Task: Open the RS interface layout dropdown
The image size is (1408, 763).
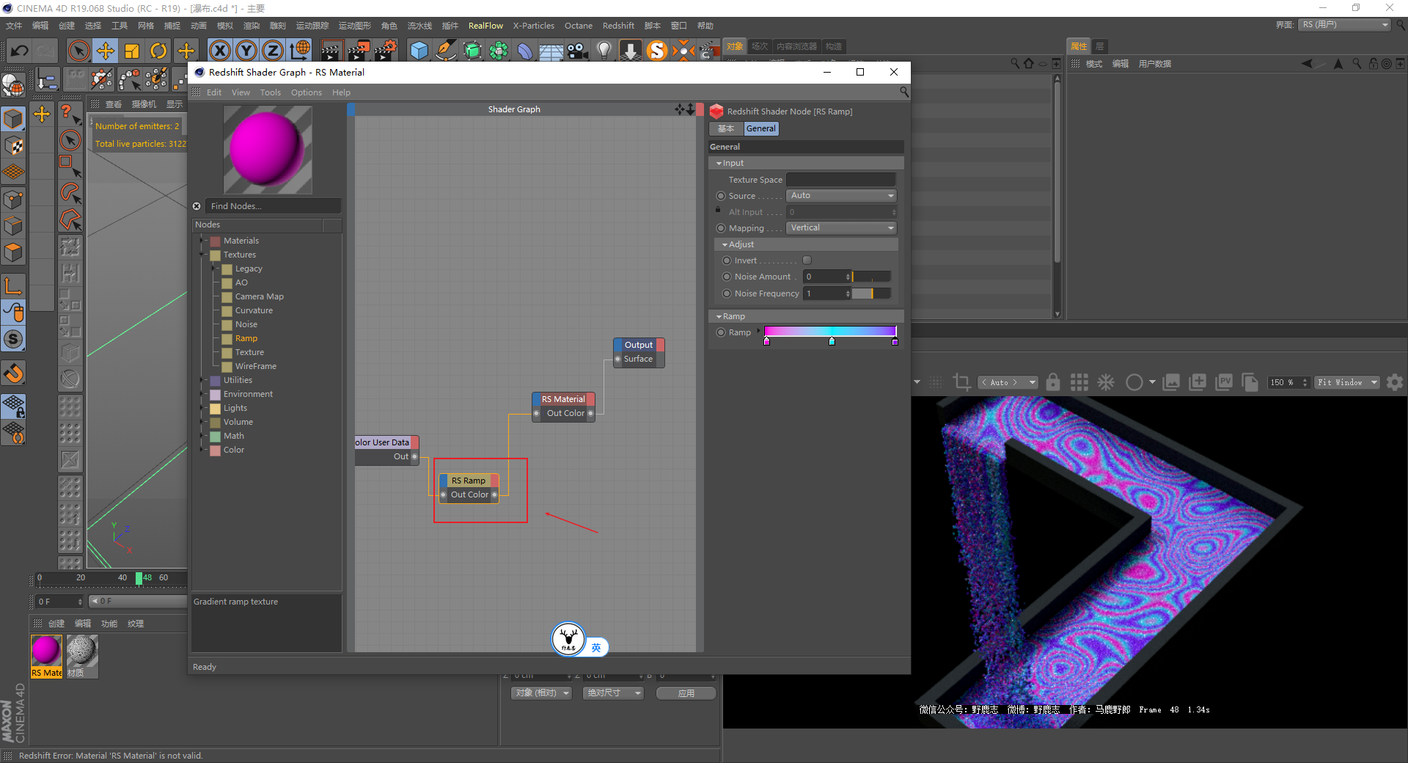Action: coord(1345,25)
